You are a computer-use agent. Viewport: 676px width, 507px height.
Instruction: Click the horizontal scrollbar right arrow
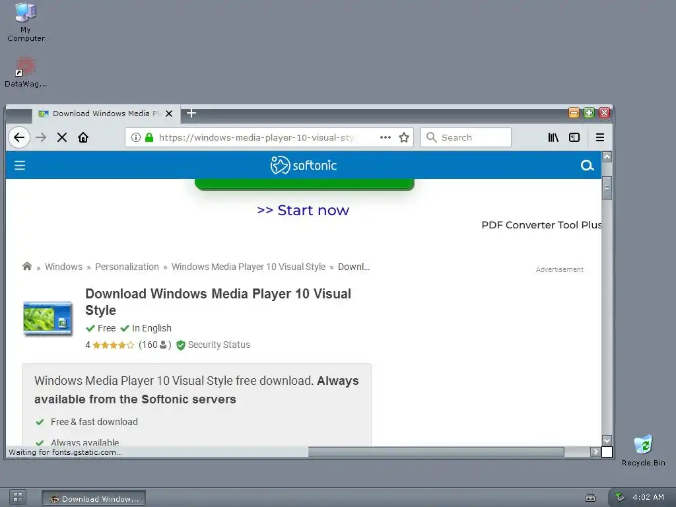[x=595, y=452]
